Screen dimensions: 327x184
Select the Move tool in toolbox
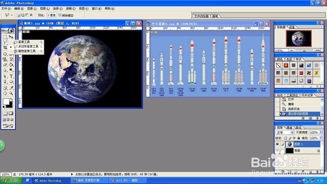[11, 37]
